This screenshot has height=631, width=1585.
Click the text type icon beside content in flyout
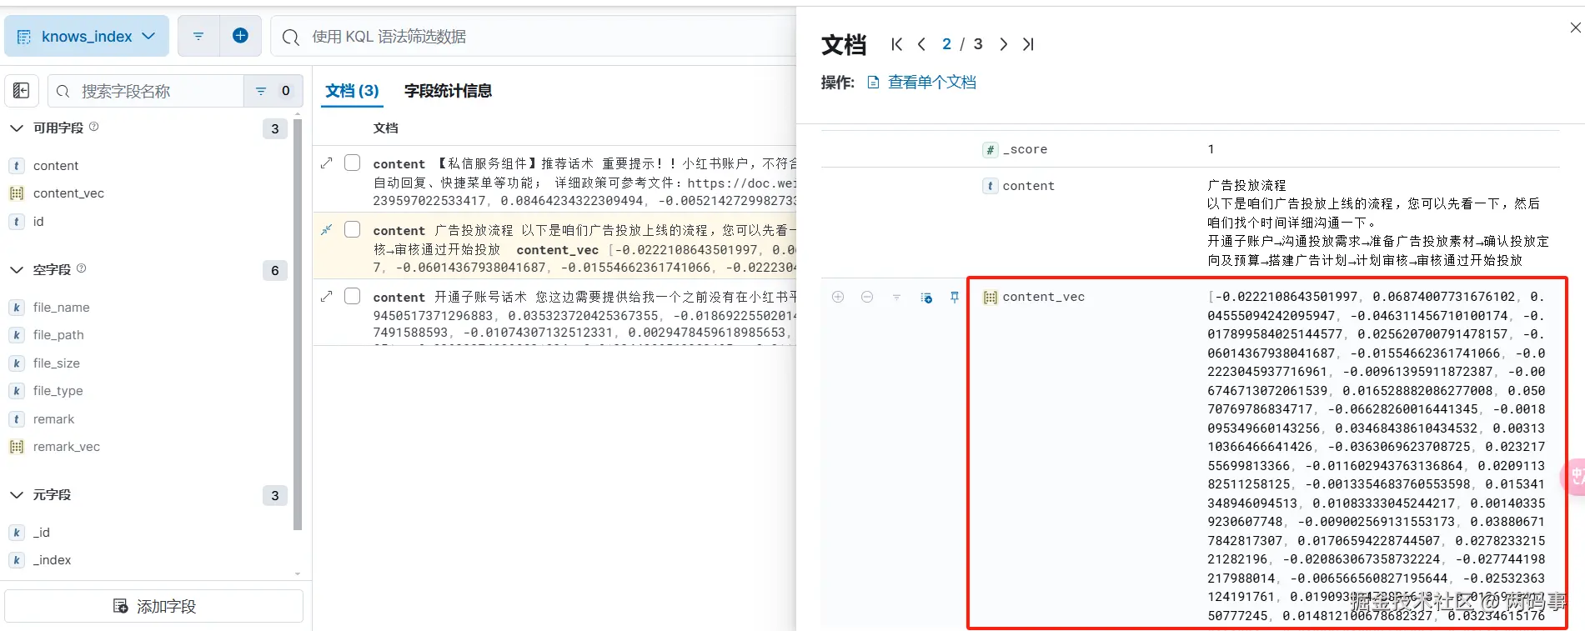coord(990,186)
